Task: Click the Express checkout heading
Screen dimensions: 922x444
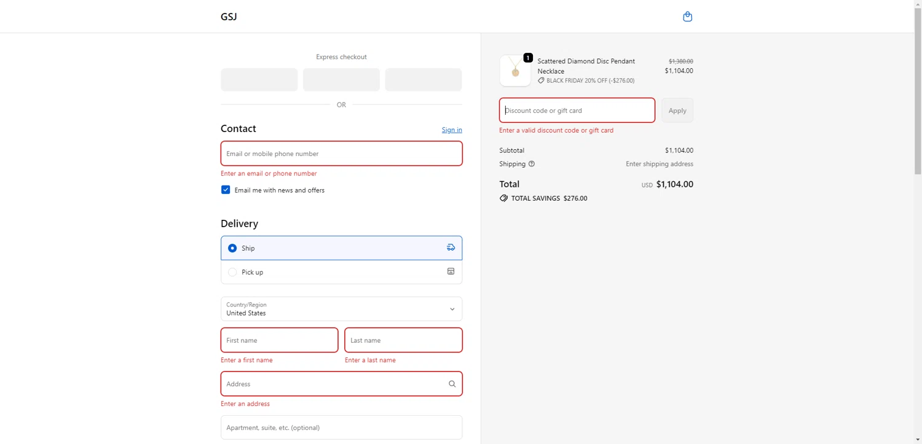Action: pos(341,57)
